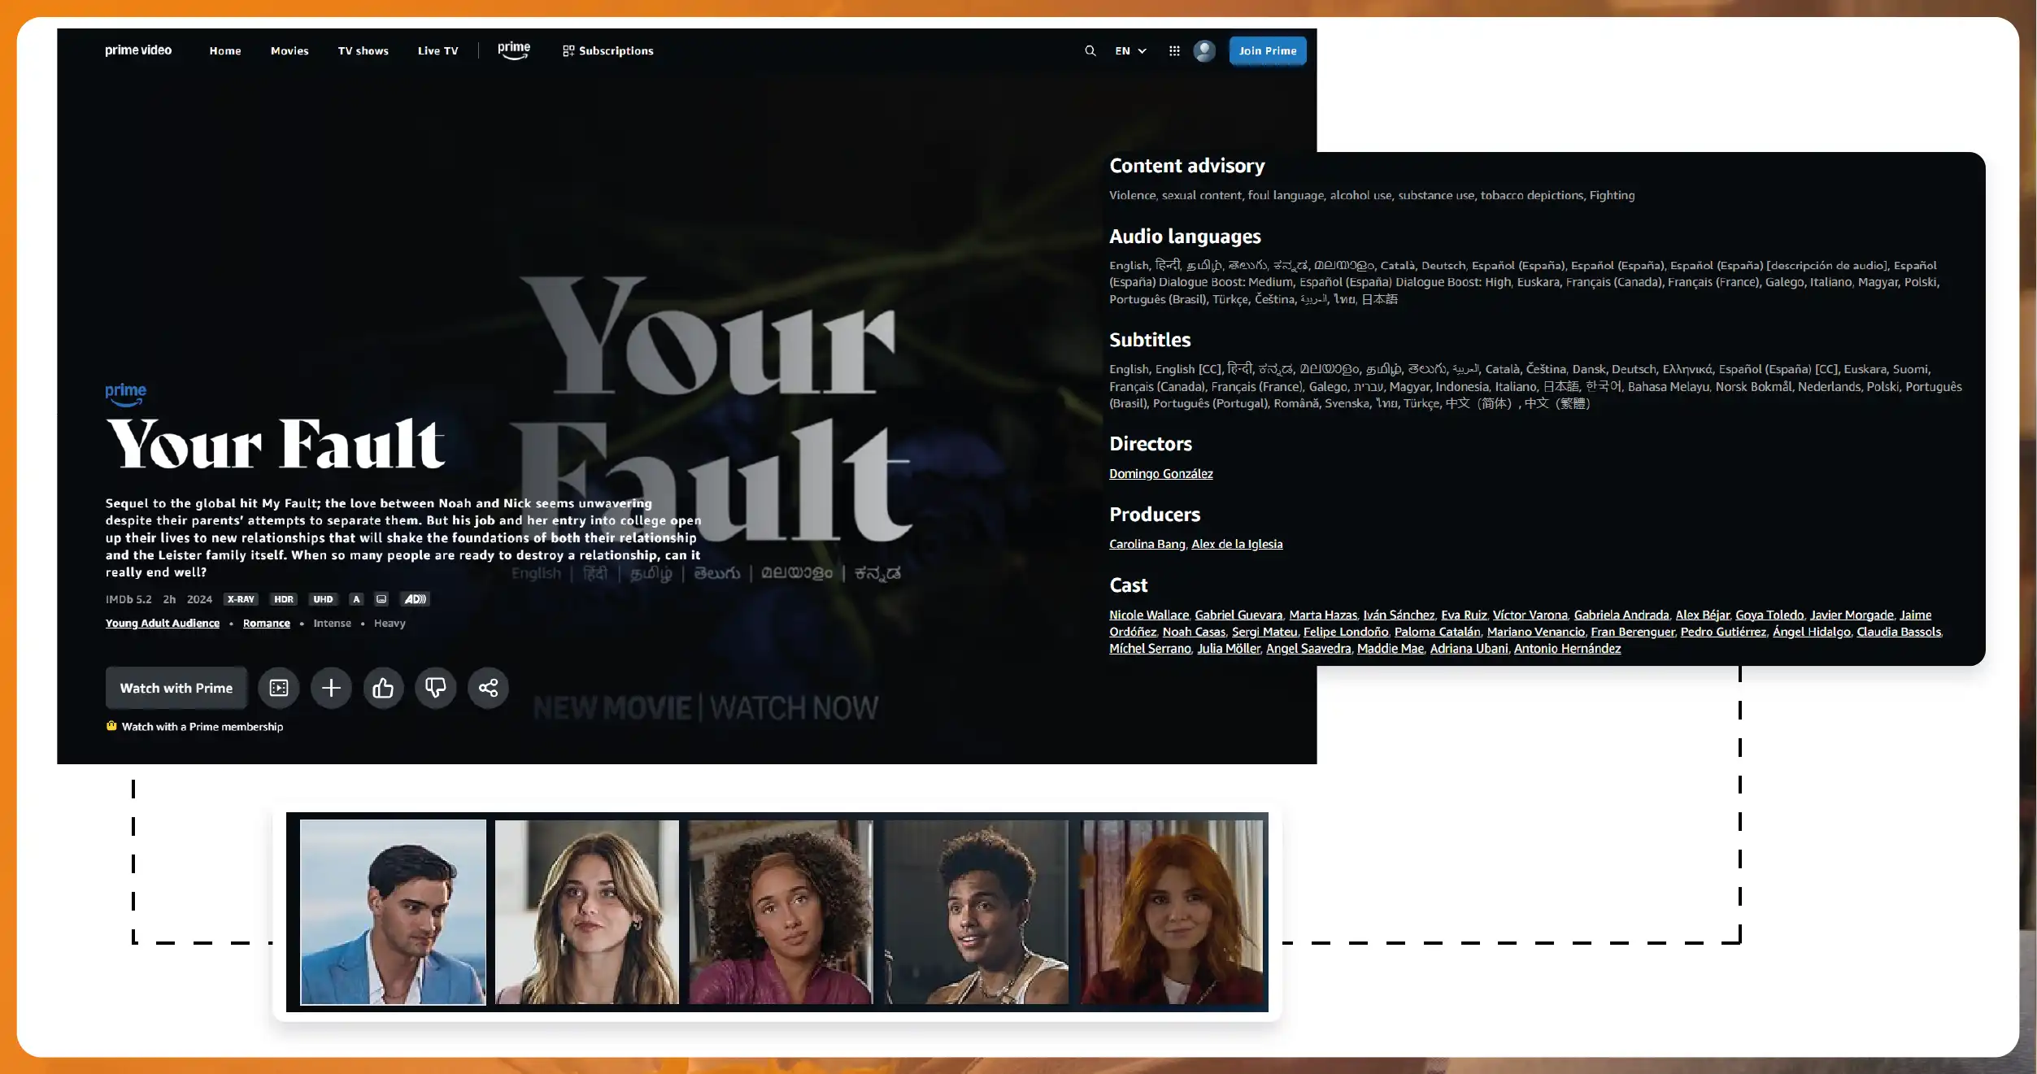Open the Romance genre link
This screenshot has height=1074, width=2037.
(266, 624)
